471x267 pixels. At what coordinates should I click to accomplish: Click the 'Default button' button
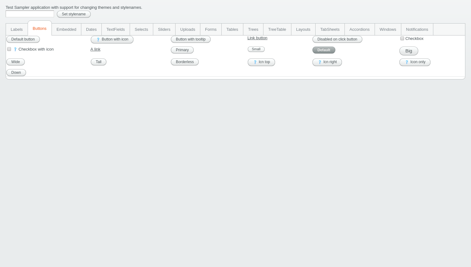click(23, 39)
